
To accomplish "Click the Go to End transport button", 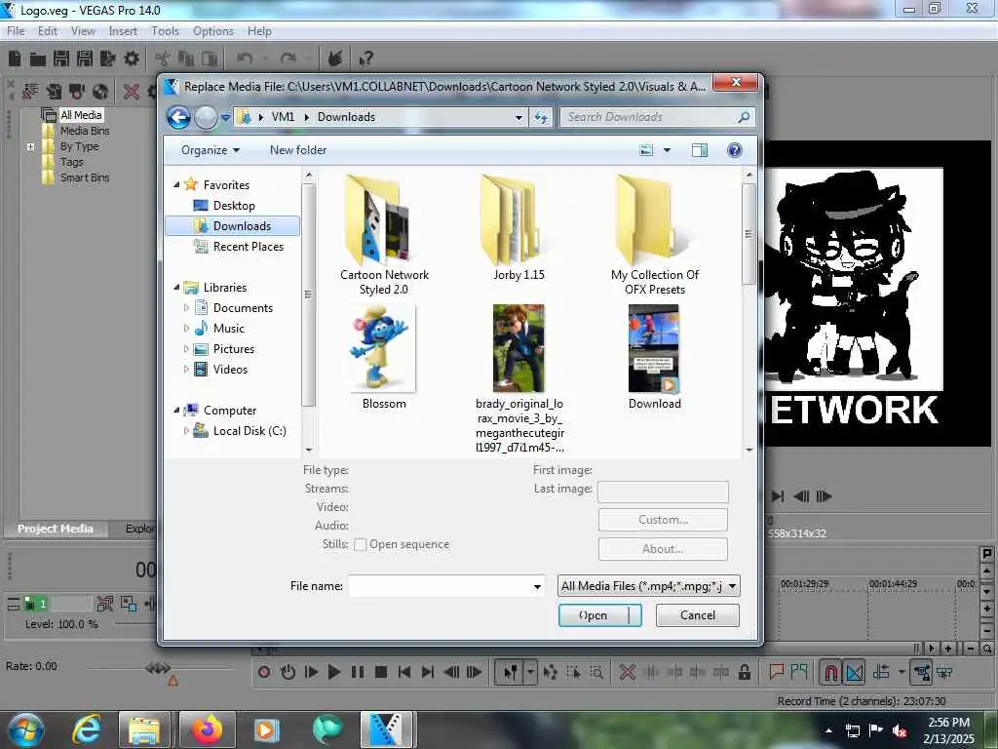I will click(x=428, y=672).
